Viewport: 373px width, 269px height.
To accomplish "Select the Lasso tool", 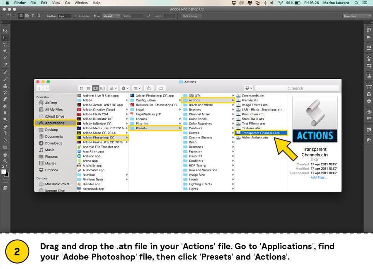I will tap(5, 44).
